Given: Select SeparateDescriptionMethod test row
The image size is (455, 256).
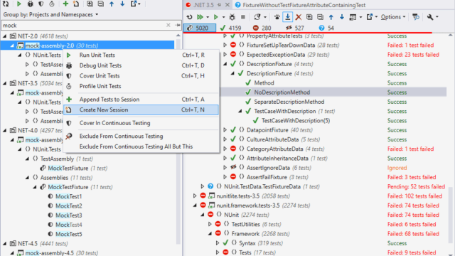Looking at the screenshot, I should (289, 102).
